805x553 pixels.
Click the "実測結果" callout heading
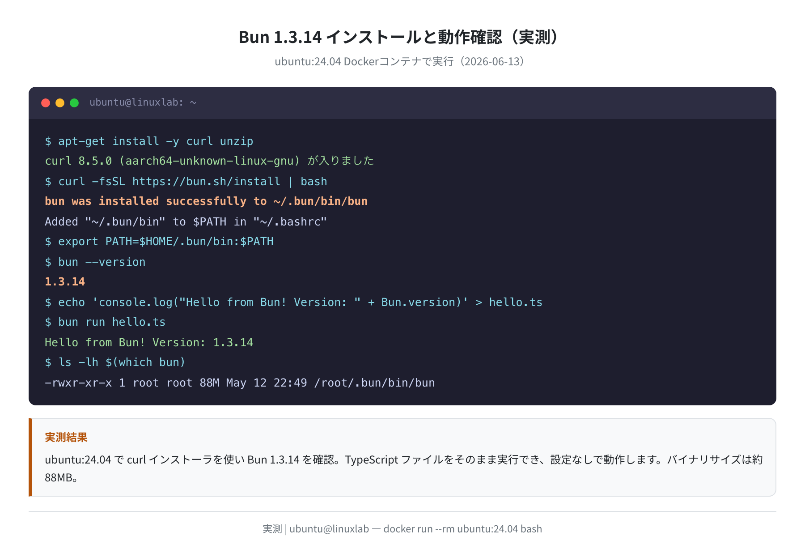66,437
